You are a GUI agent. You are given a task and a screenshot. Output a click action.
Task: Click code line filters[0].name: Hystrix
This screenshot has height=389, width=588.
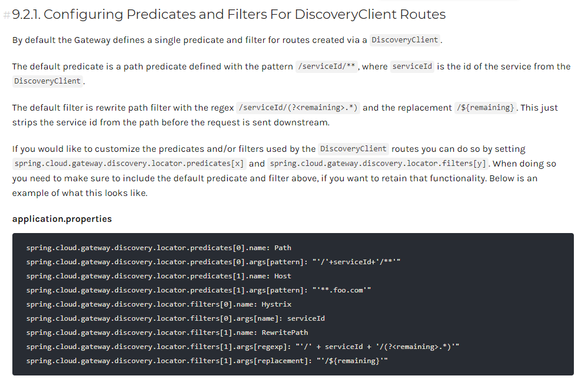158,304
